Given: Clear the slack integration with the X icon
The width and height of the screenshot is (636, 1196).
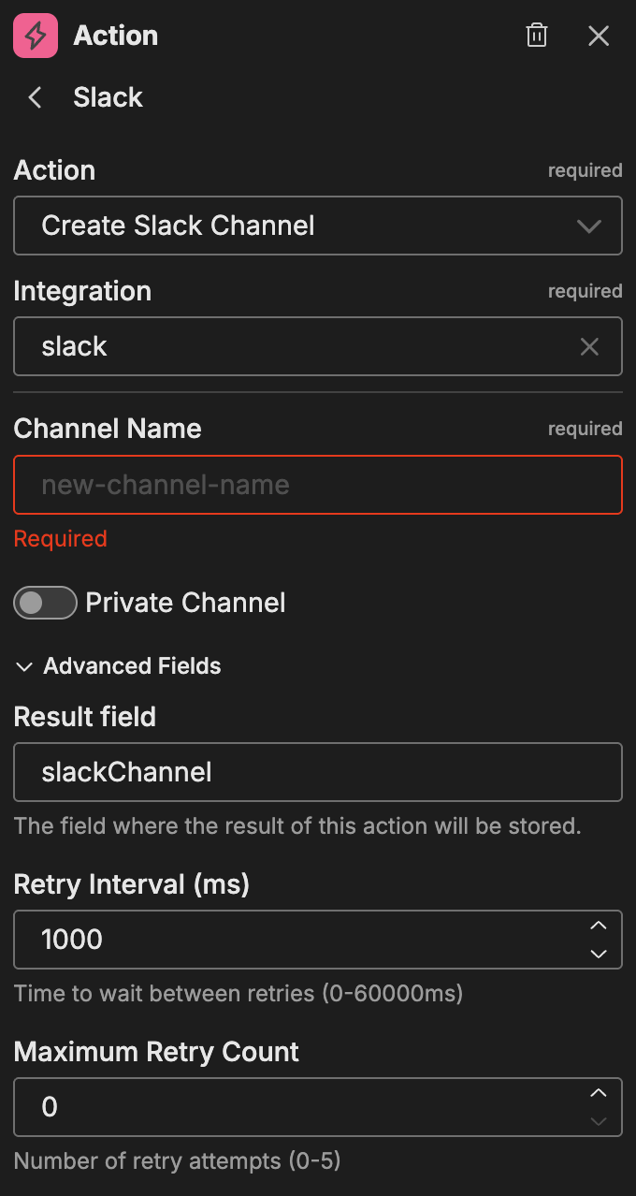Looking at the screenshot, I should pyautogui.click(x=589, y=347).
